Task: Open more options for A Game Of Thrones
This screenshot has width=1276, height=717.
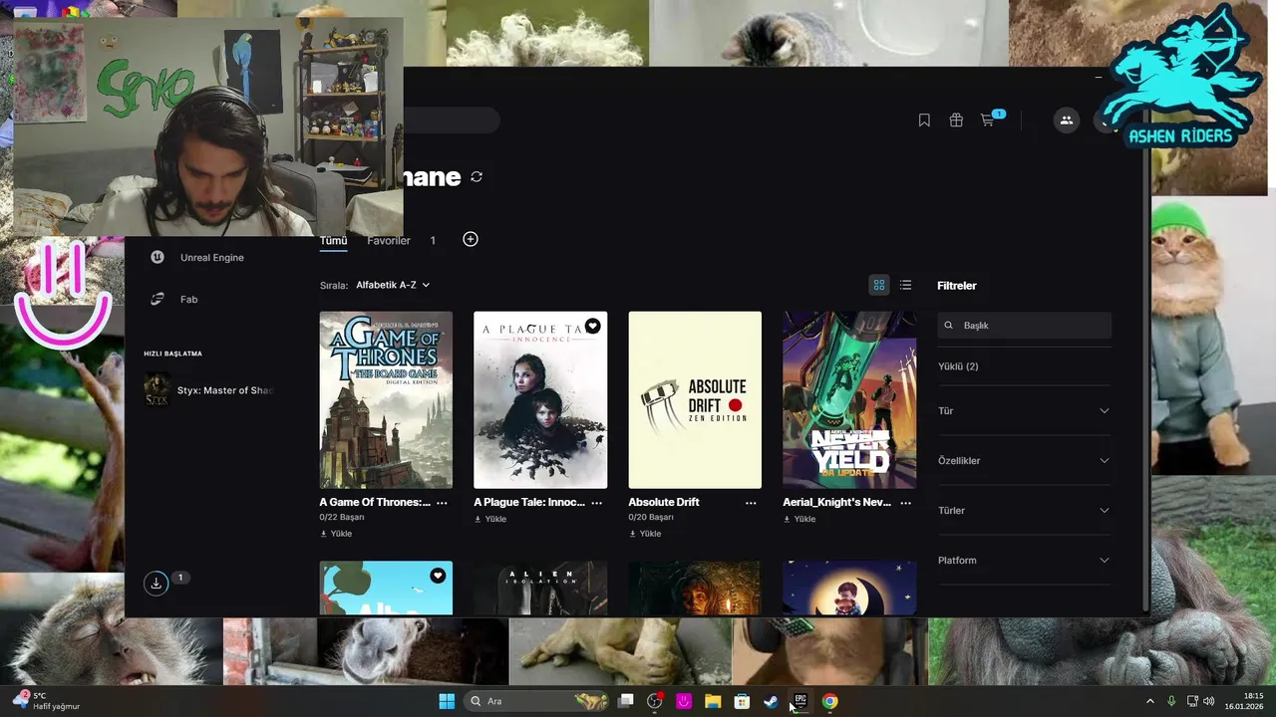Action: [x=442, y=503]
